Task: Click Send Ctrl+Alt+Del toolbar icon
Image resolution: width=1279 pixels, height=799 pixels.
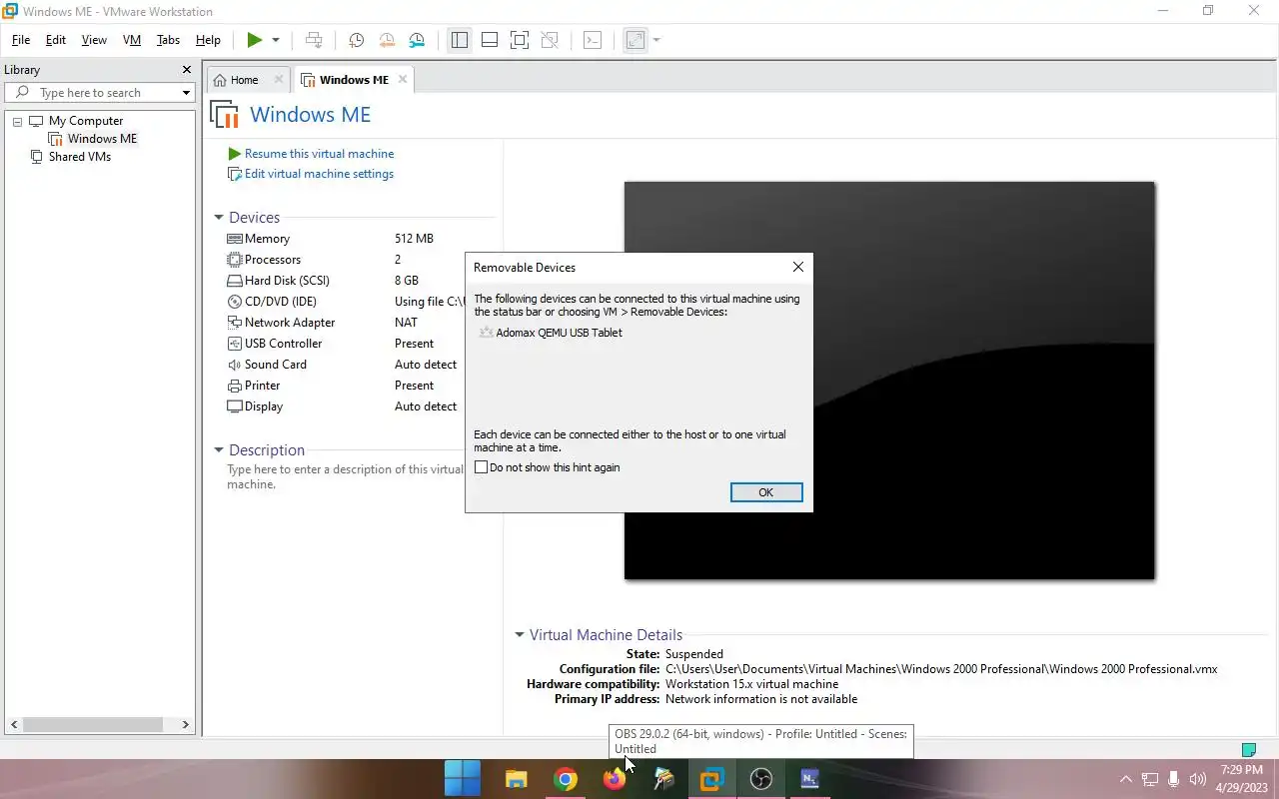Action: 314,40
